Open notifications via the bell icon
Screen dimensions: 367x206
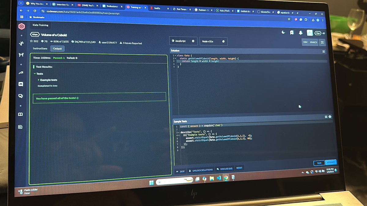[x=301, y=32]
